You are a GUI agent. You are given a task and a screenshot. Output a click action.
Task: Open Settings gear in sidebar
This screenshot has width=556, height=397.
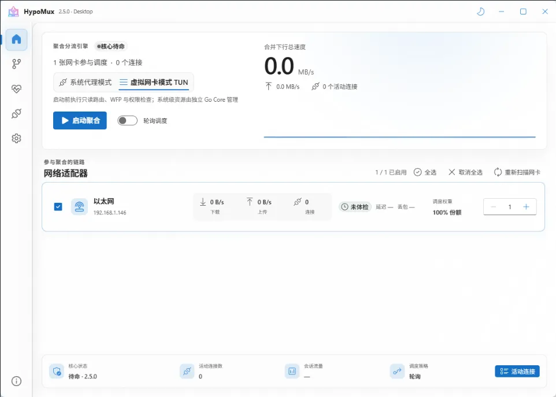pyautogui.click(x=16, y=138)
